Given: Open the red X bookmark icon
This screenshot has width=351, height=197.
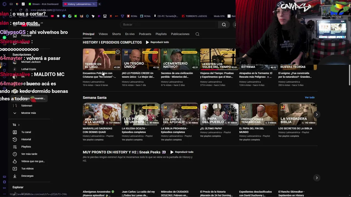Looking at the screenshot, I should click(x=111, y=16).
